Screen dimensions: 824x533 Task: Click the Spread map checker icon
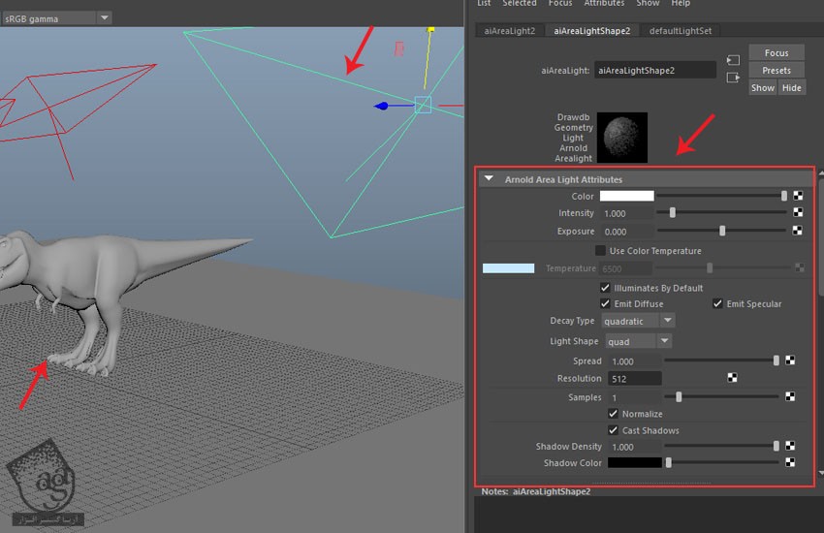point(790,361)
